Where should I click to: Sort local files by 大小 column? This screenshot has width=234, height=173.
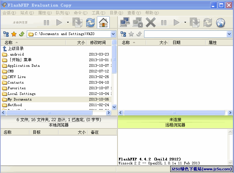[76, 43]
